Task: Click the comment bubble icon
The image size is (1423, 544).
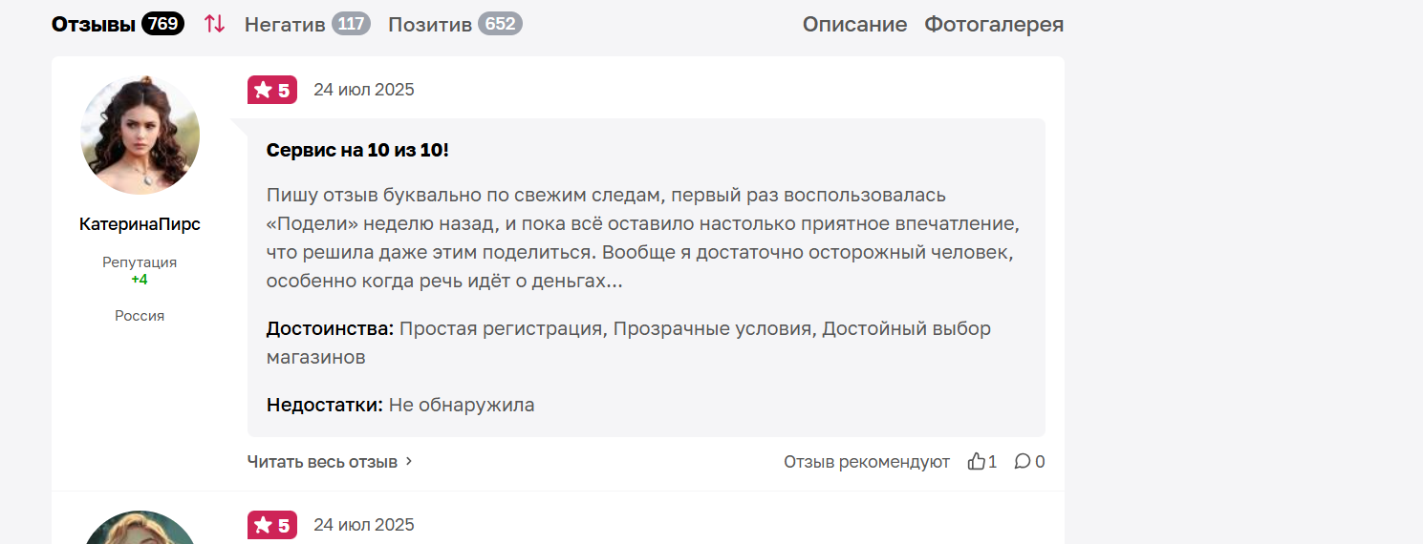Action: pos(1023,462)
